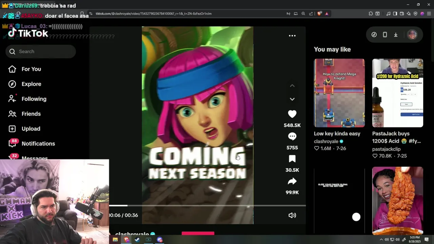This screenshot has height=244, width=434.
Task: Mute the video with speaker icon
Action: click(292, 215)
